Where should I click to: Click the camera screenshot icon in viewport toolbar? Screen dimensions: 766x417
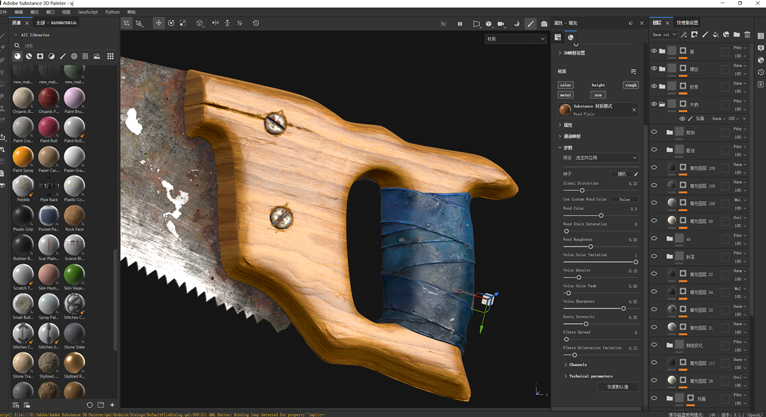pyautogui.click(x=544, y=24)
